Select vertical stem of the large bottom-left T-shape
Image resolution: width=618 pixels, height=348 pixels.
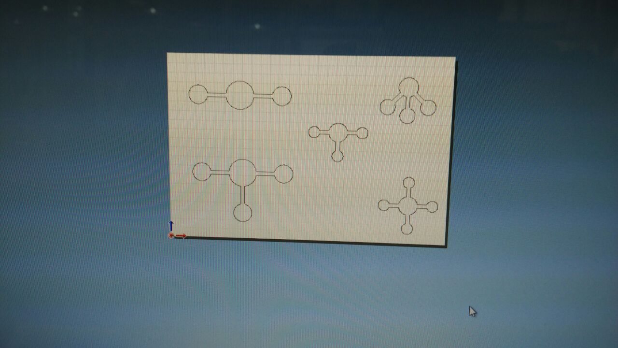tap(242, 195)
